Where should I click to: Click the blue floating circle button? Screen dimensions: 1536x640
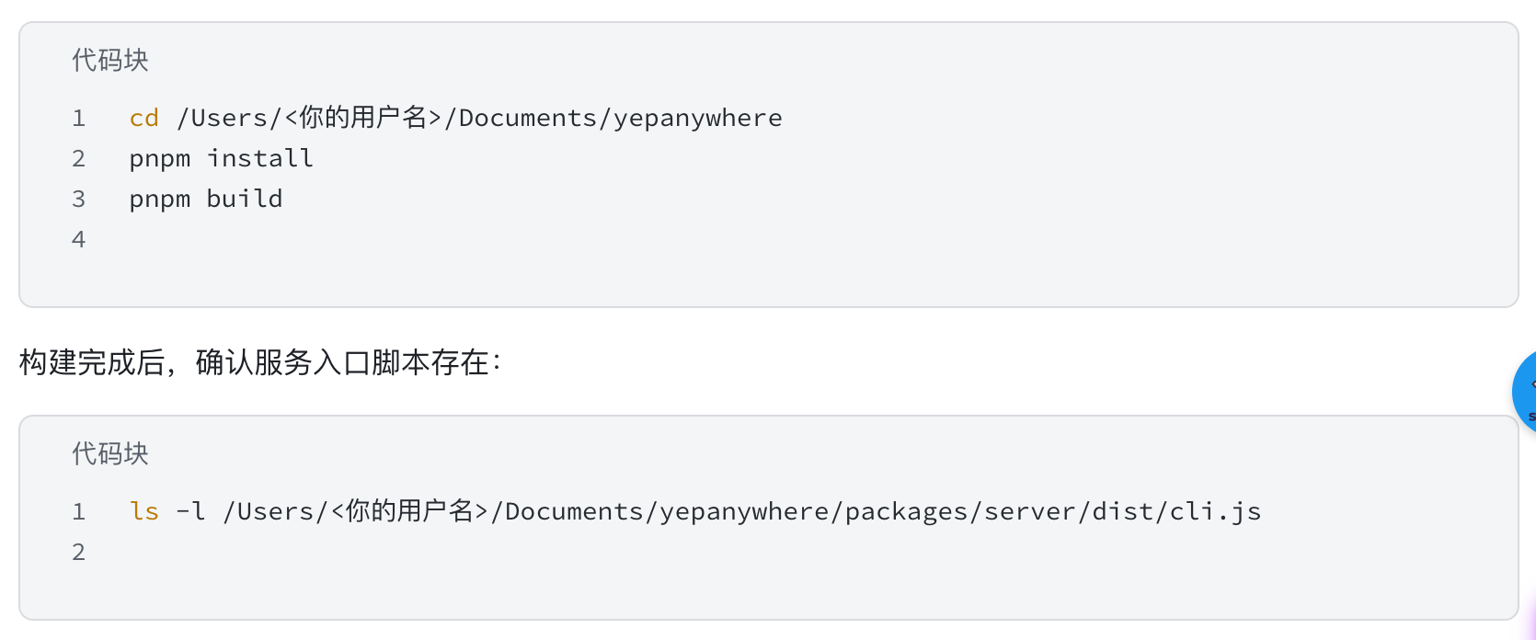coord(1525,391)
